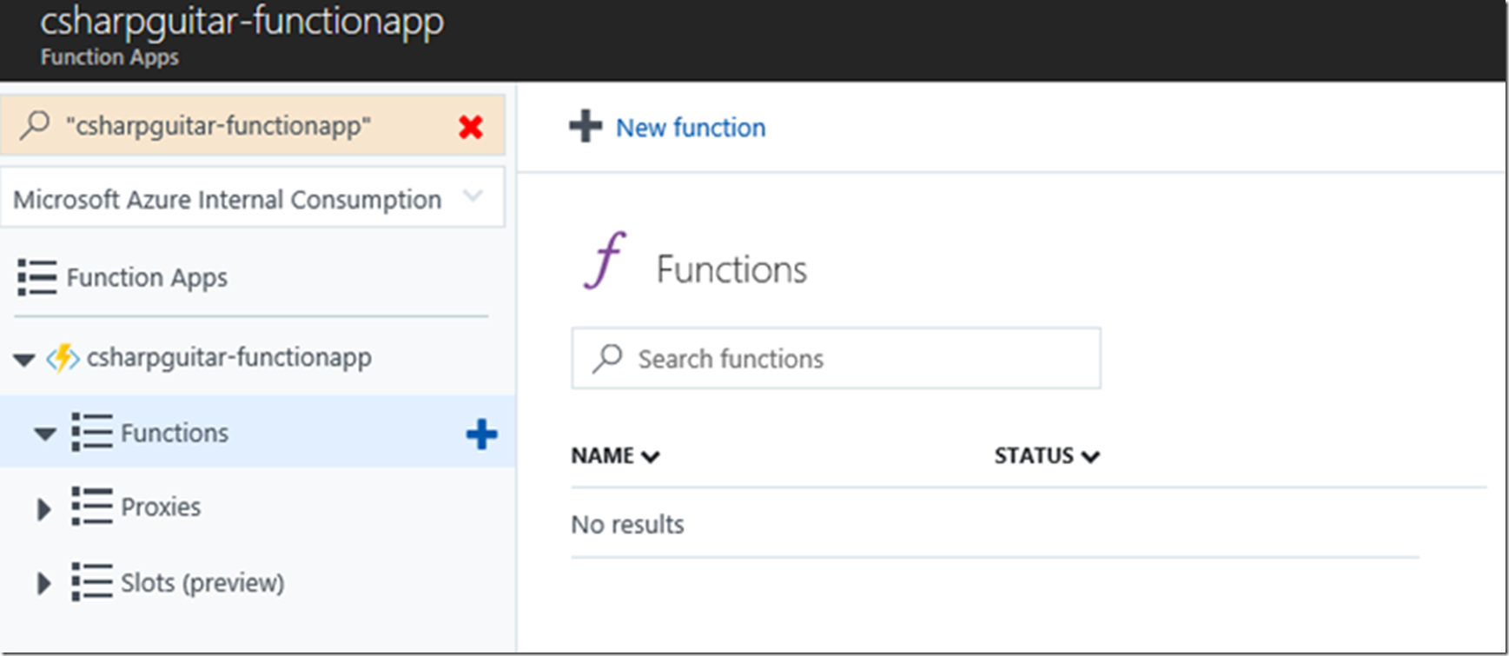Image resolution: width=1509 pixels, height=656 pixels.
Task: Click the list icon beside Proxies
Action: coord(92,506)
